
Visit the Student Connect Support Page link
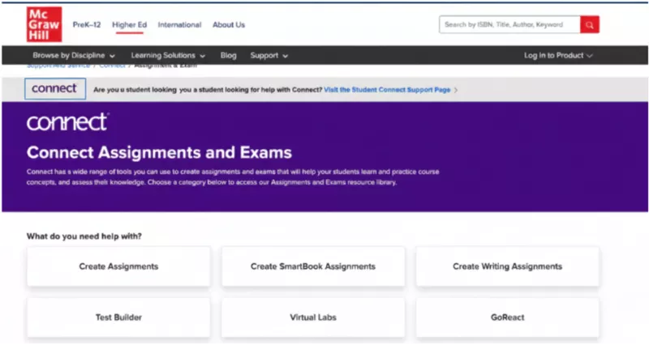[x=387, y=90]
